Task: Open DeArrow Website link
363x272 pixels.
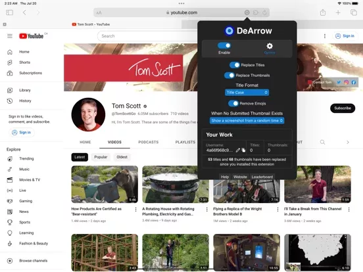Action: 240,177
